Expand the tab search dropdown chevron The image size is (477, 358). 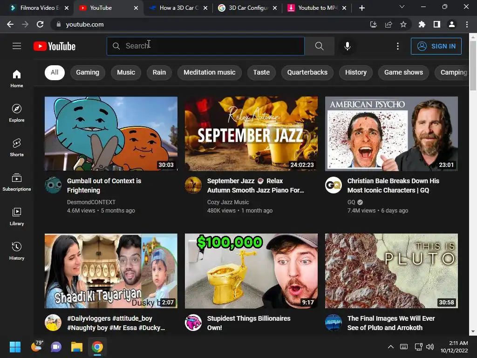[x=402, y=7]
